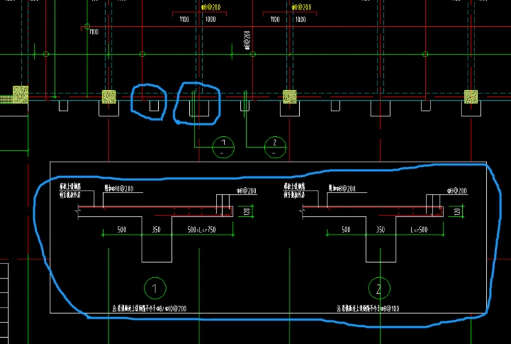Click the leftmost yellow hatched column
Screen dimensions: 511x344
pos(21,94)
